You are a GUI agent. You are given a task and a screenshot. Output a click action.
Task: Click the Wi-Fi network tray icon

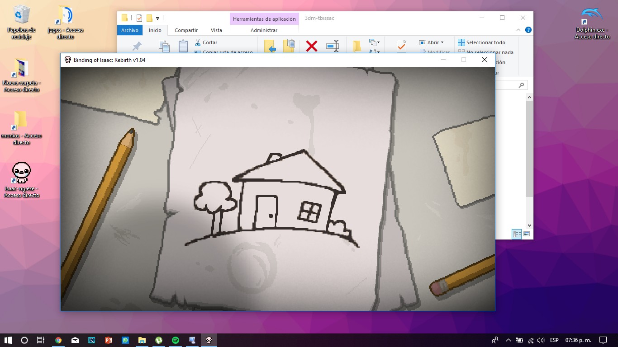[531, 340]
